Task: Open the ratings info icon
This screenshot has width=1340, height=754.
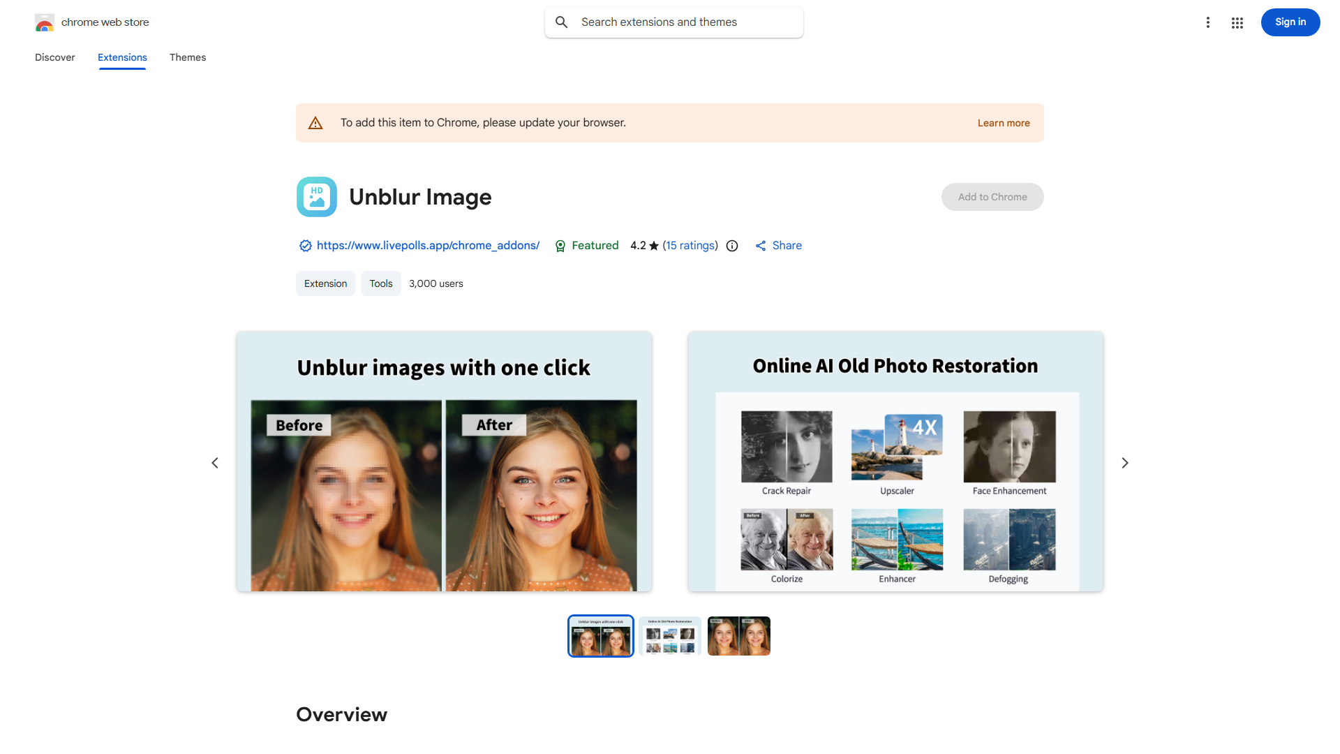Action: pos(731,246)
